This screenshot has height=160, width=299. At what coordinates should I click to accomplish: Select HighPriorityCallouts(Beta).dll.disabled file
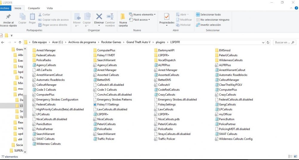[58, 109]
